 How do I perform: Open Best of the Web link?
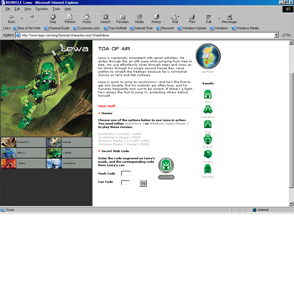[x=27, y=28]
